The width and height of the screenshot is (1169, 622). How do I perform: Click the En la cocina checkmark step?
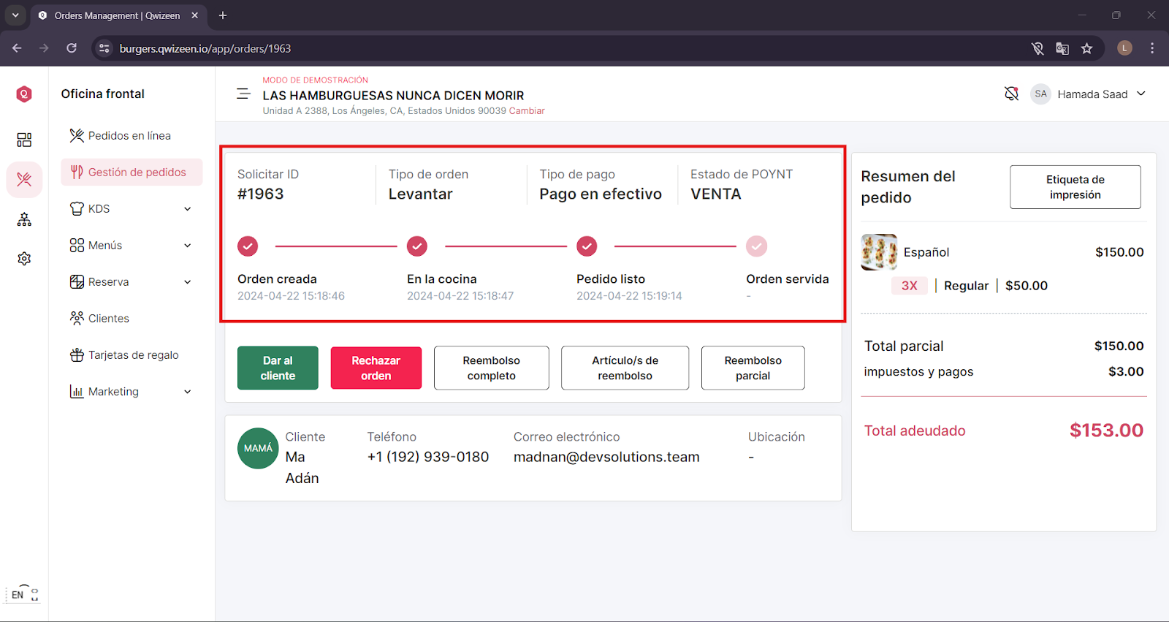417,246
